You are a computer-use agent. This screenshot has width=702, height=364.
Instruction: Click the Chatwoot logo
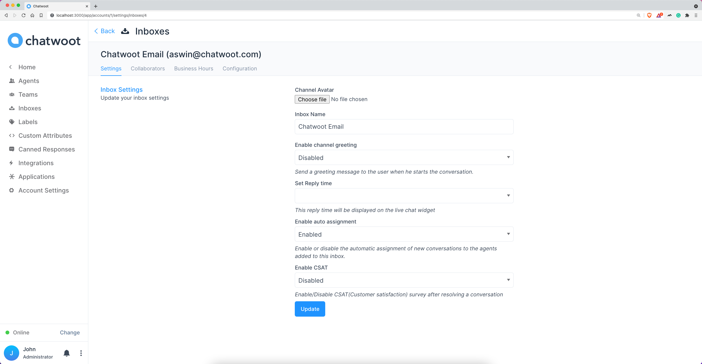tap(44, 41)
